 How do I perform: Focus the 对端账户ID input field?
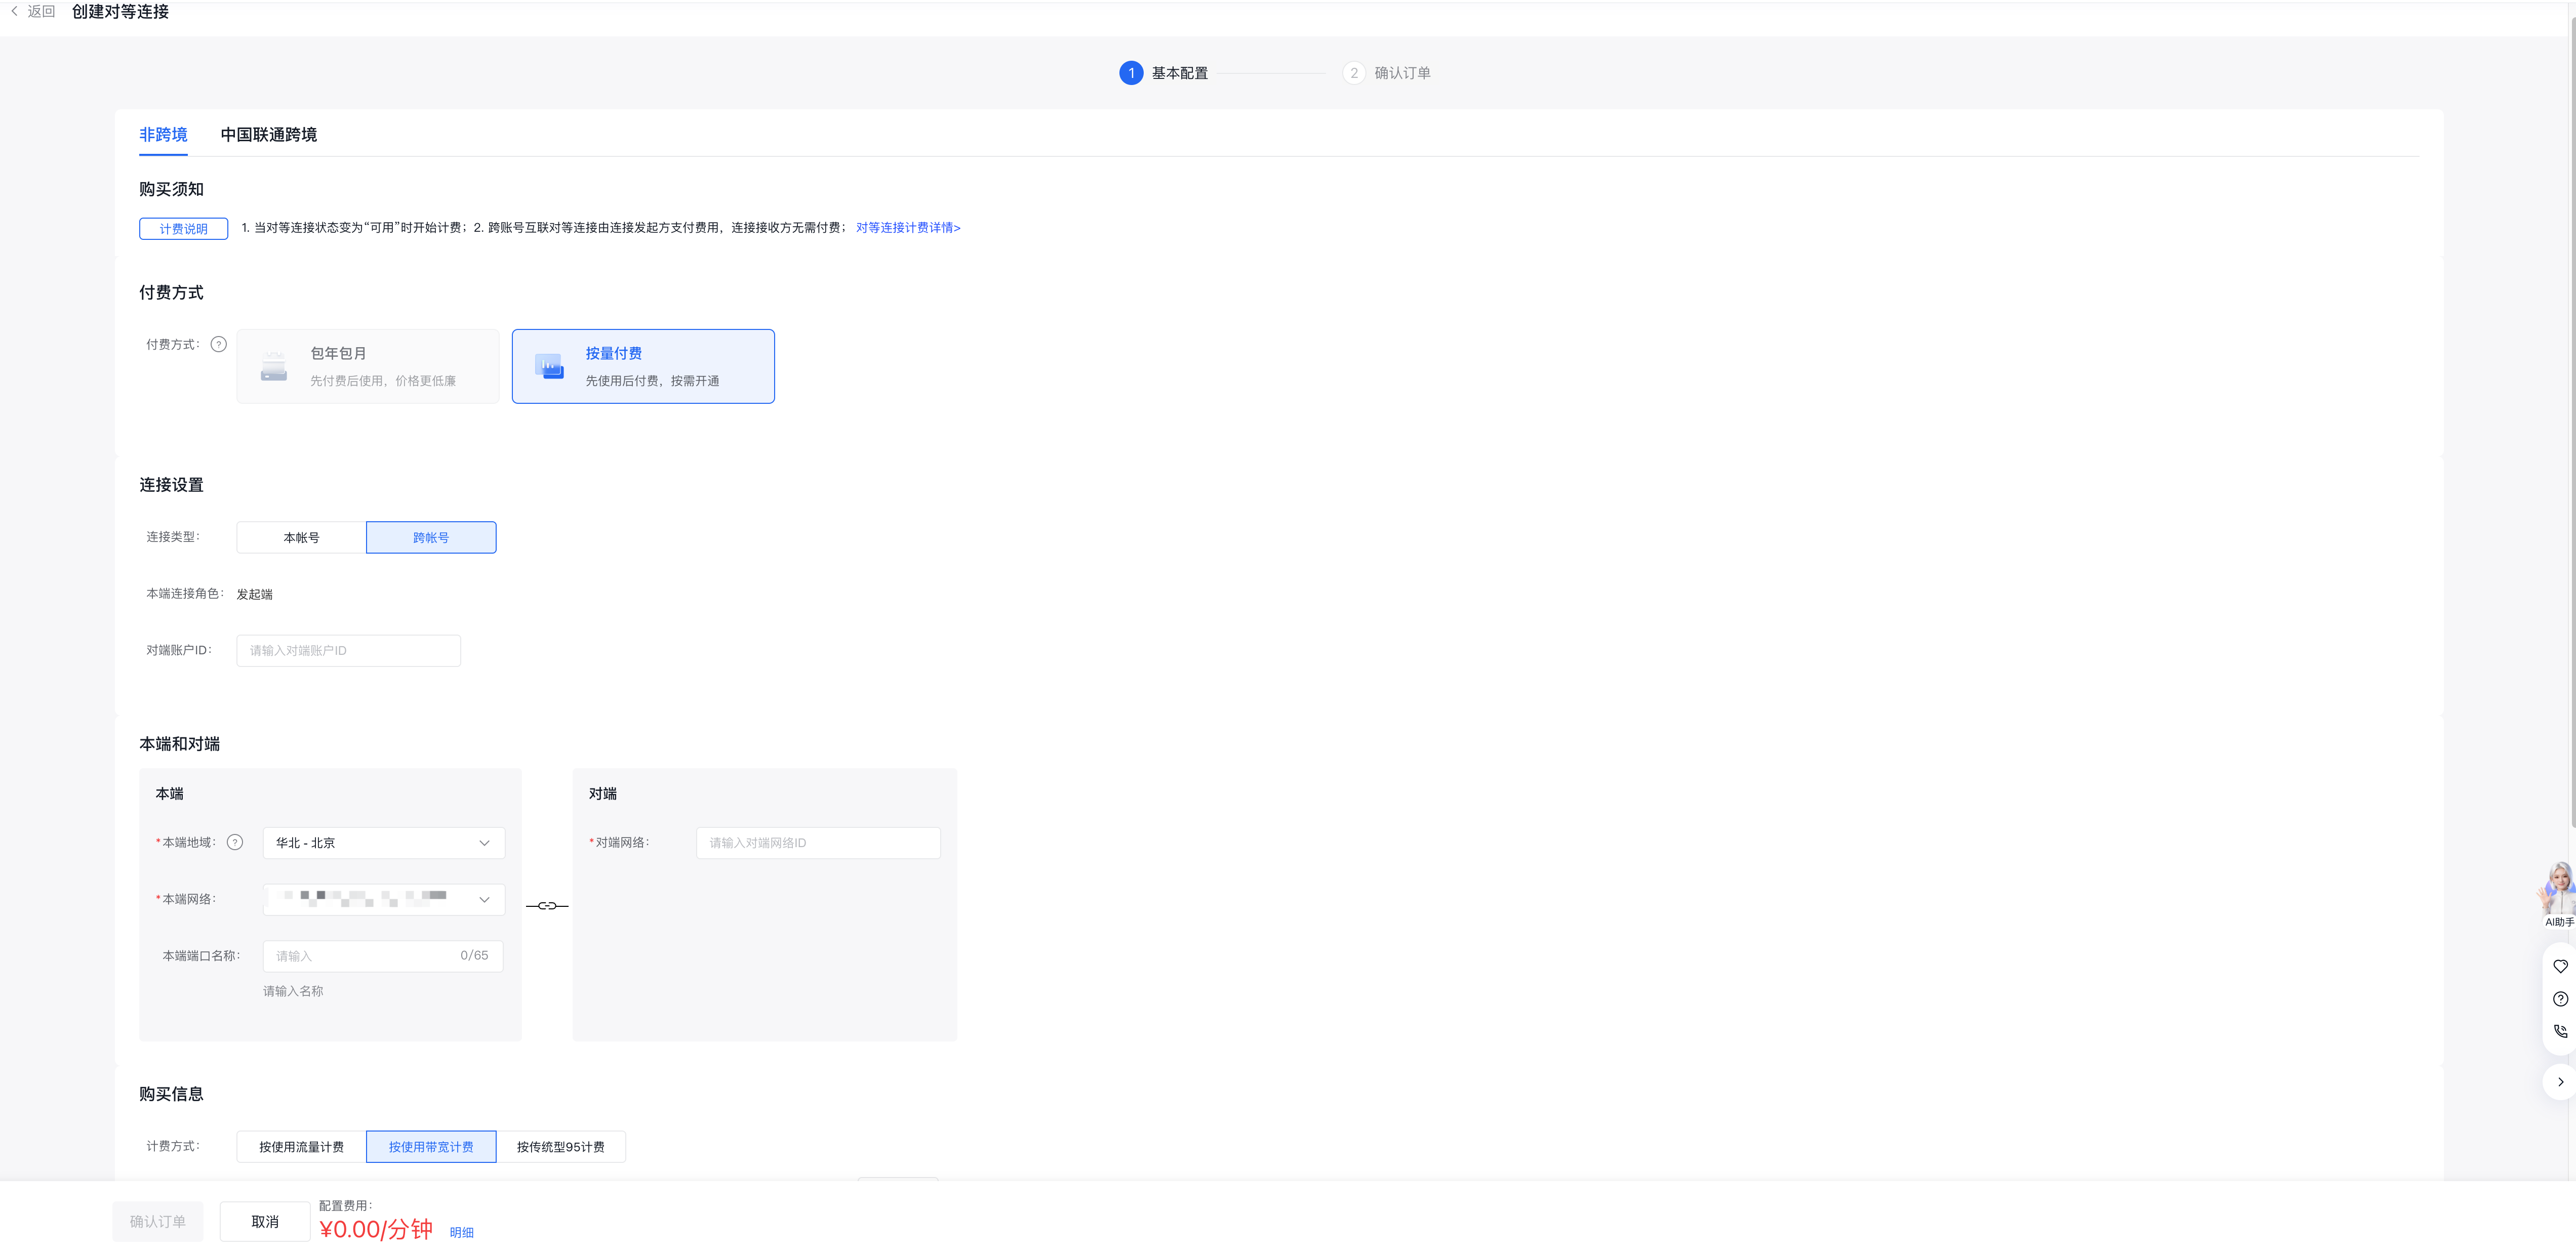[349, 650]
